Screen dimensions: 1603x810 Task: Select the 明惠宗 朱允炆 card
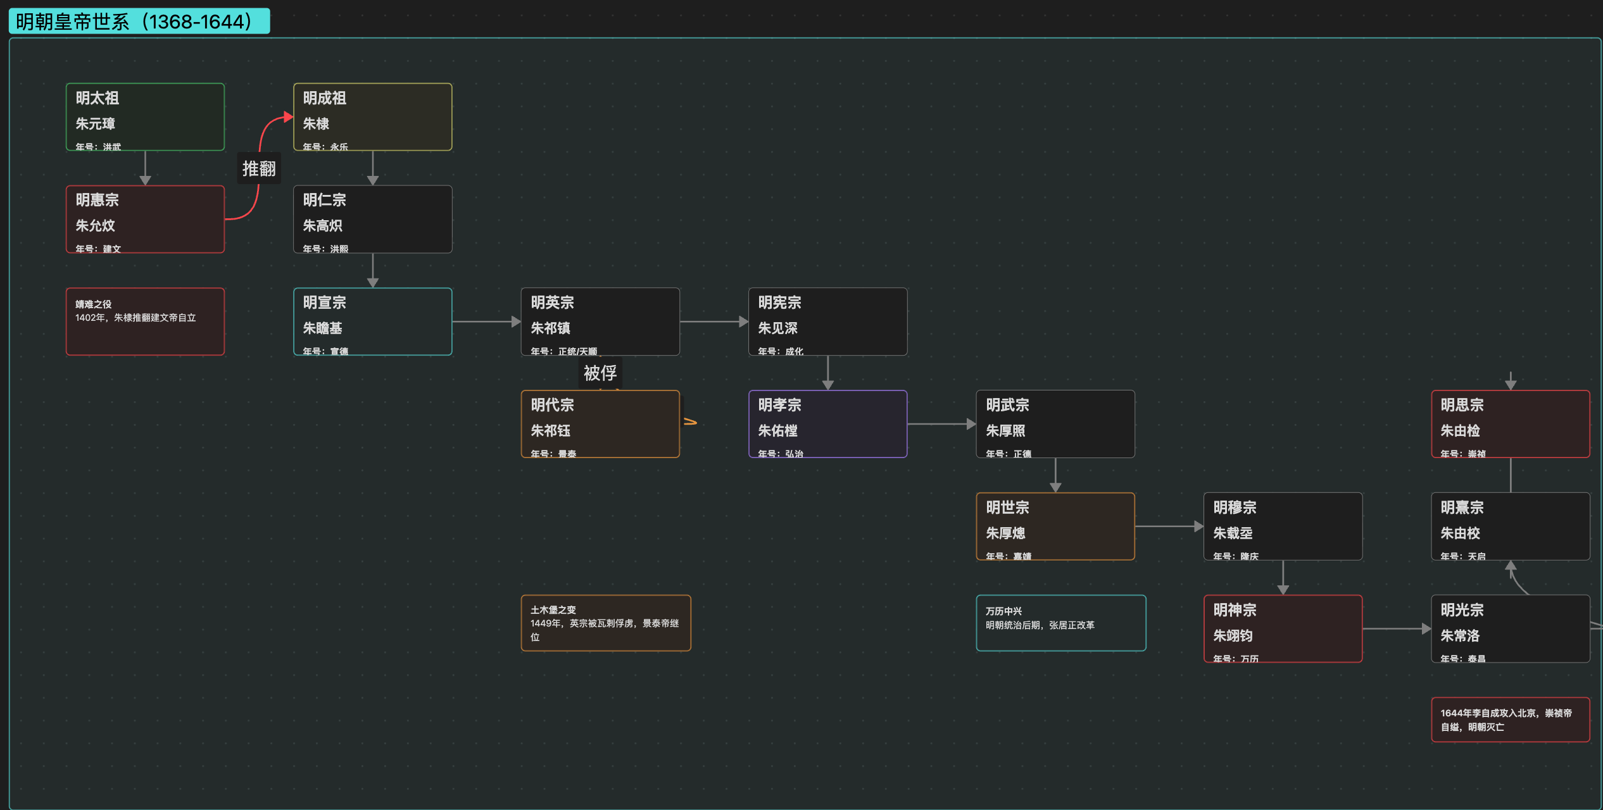pos(145,219)
